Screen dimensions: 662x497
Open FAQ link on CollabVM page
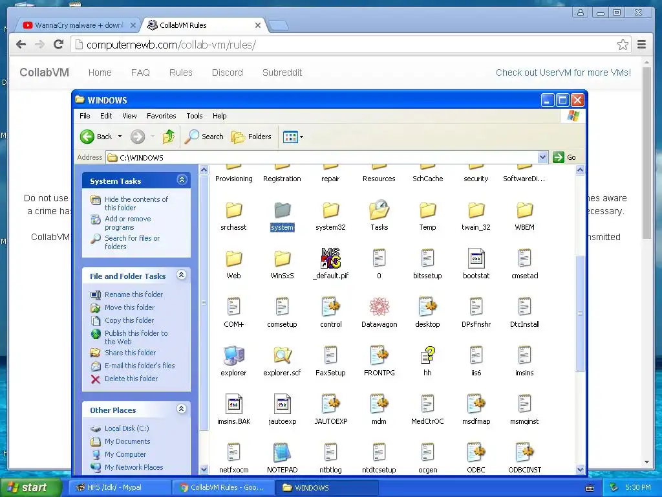click(x=140, y=72)
